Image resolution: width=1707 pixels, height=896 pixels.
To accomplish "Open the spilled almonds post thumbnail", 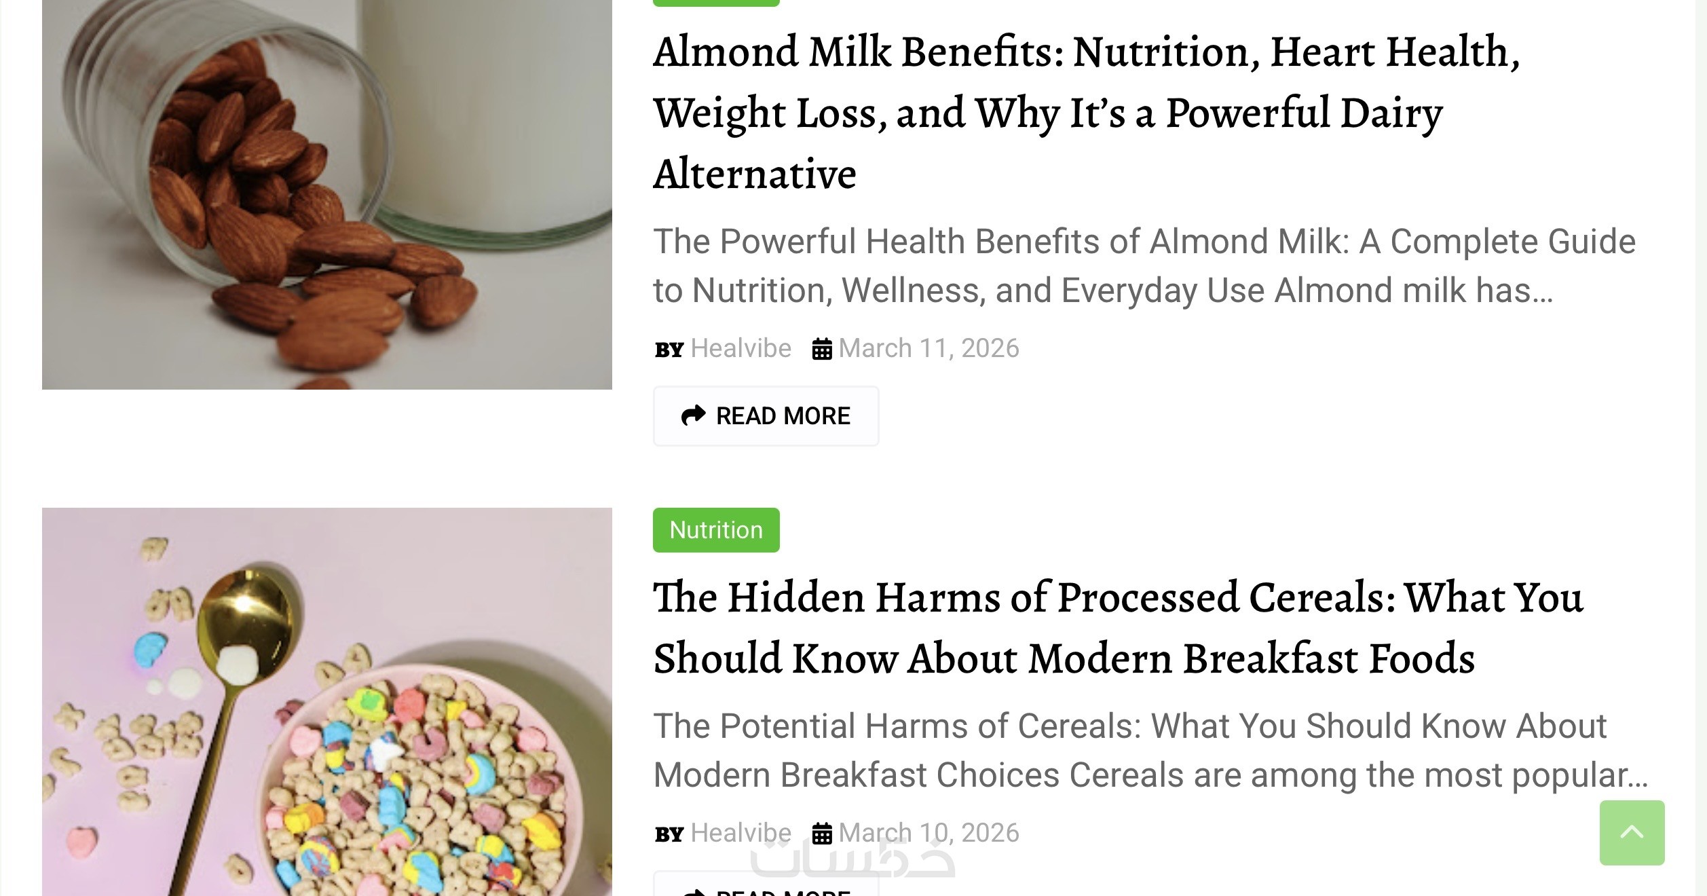I will [x=326, y=194].
